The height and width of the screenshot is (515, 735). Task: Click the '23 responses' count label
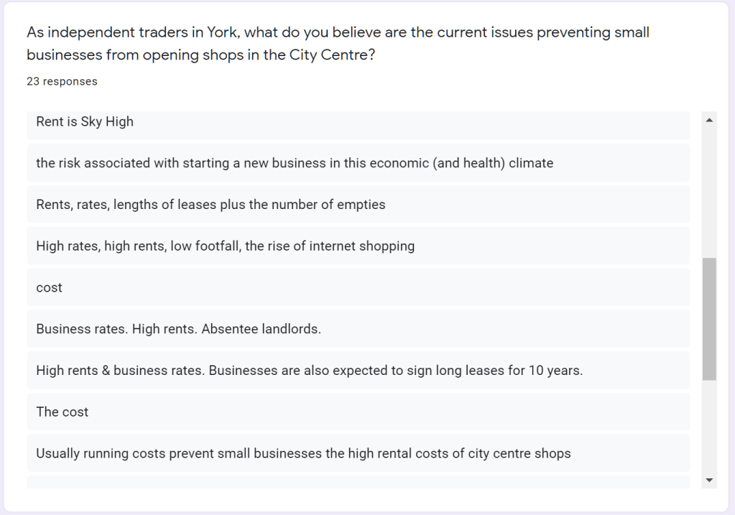(x=62, y=82)
